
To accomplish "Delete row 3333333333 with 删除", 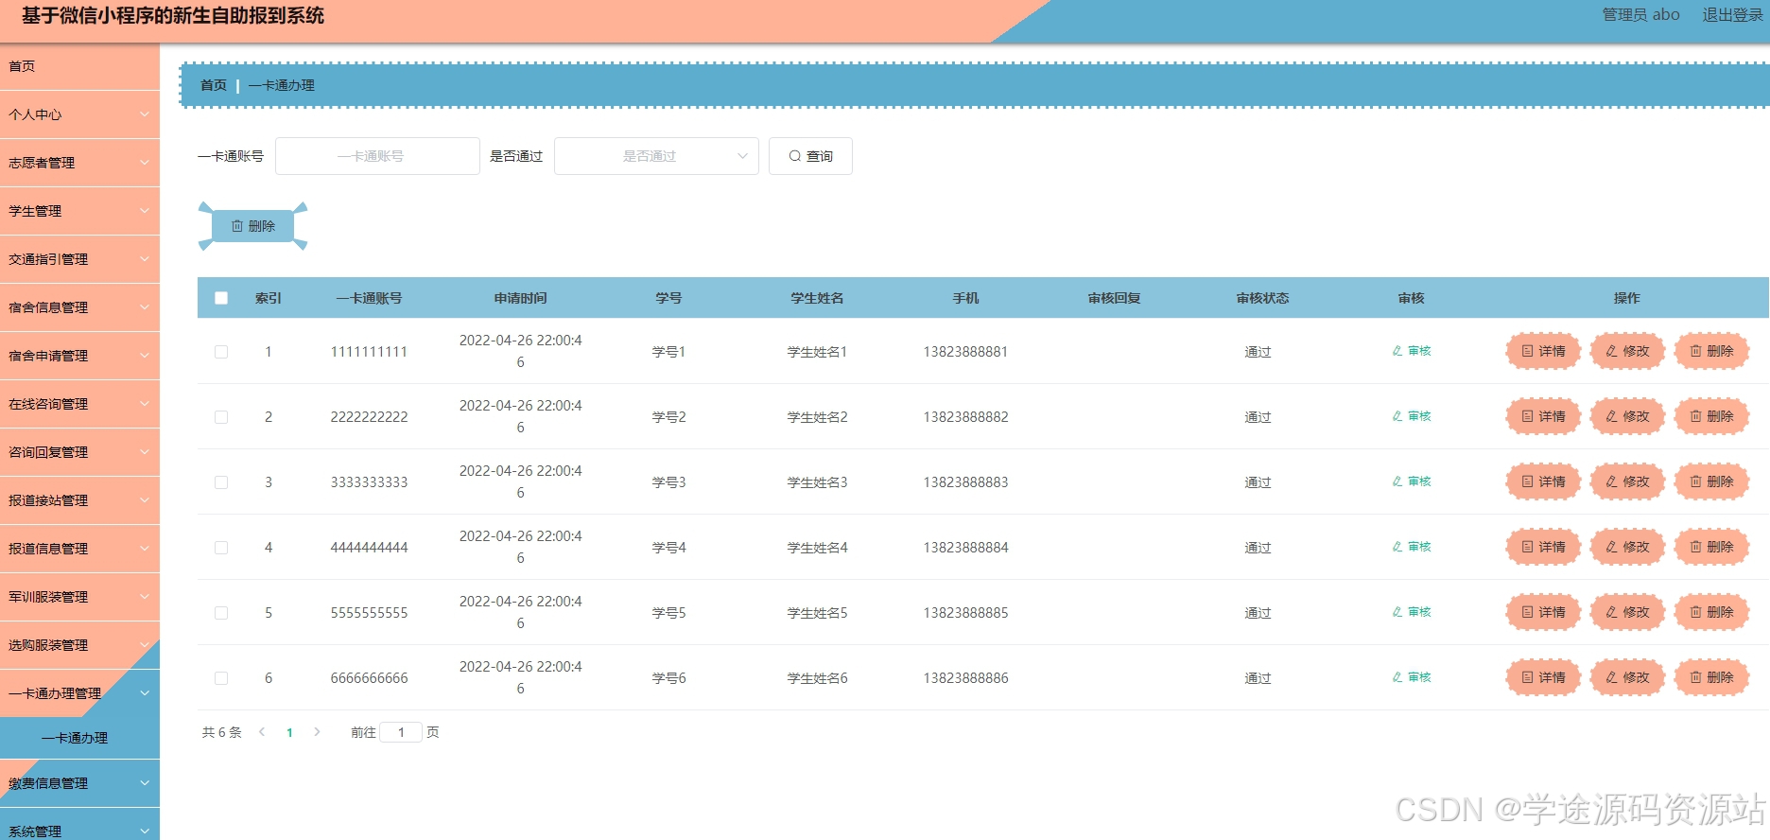I will (x=1711, y=481).
